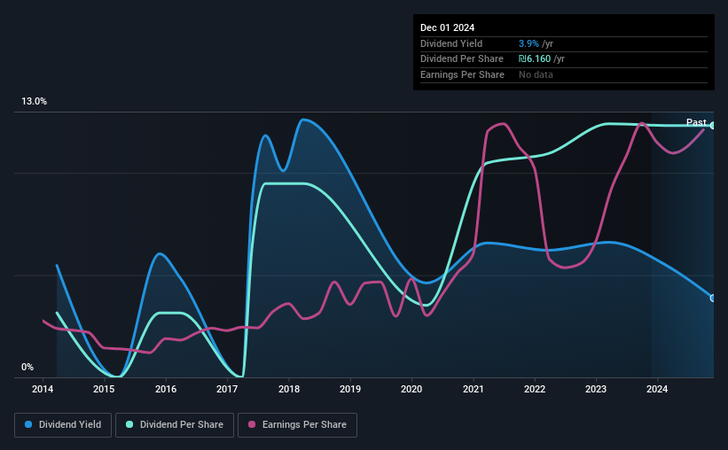Click the 2017 x-axis label
728x450 pixels.
(x=227, y=389)
